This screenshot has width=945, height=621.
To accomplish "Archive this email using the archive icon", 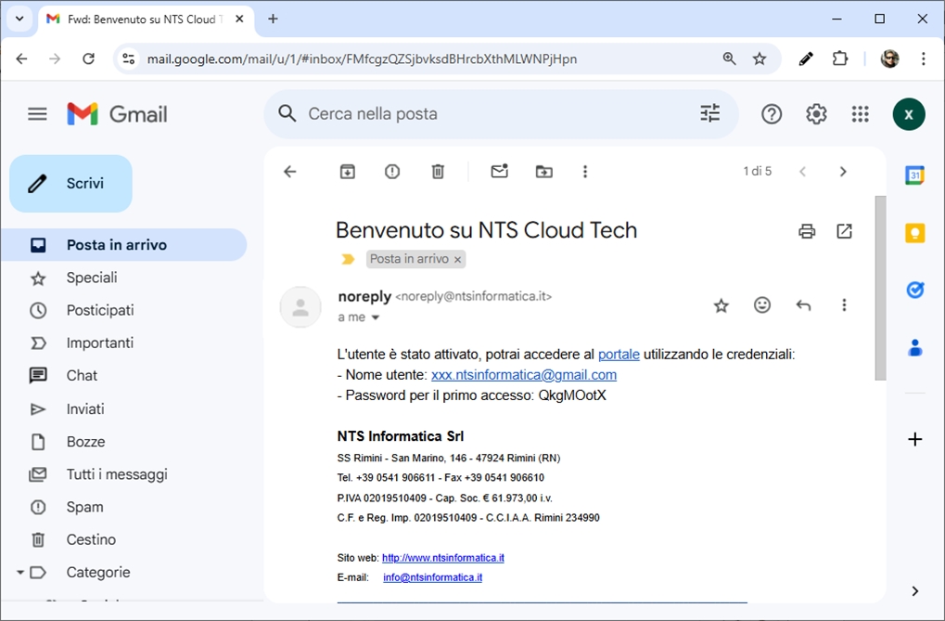I will pos(348,172).
